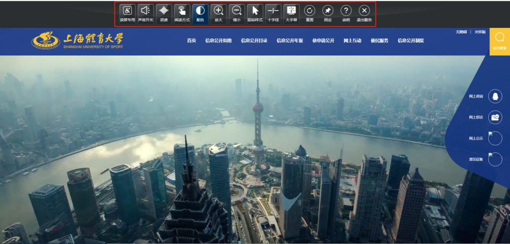Change the 阅读方式 reading mode
This screenshot has height=244, width=510.
point(182,14)
